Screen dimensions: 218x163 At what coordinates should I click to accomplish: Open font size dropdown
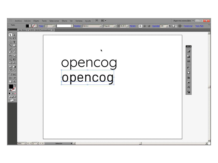[127, 26]
